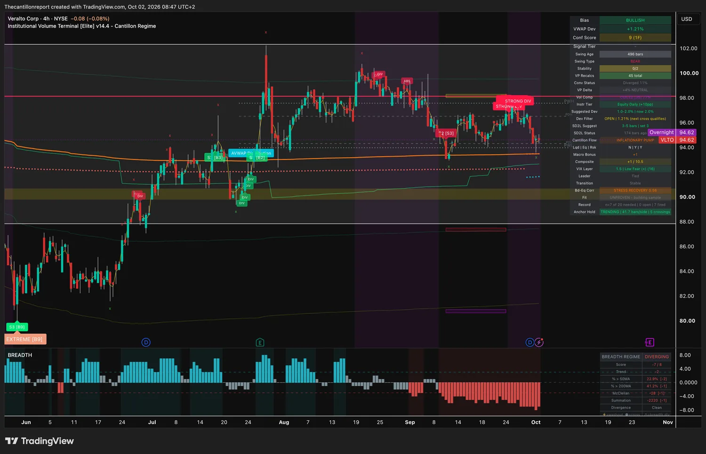
Task: Click the Nov label on time axis
Action: pyautogui.click(x=668, y=422)
